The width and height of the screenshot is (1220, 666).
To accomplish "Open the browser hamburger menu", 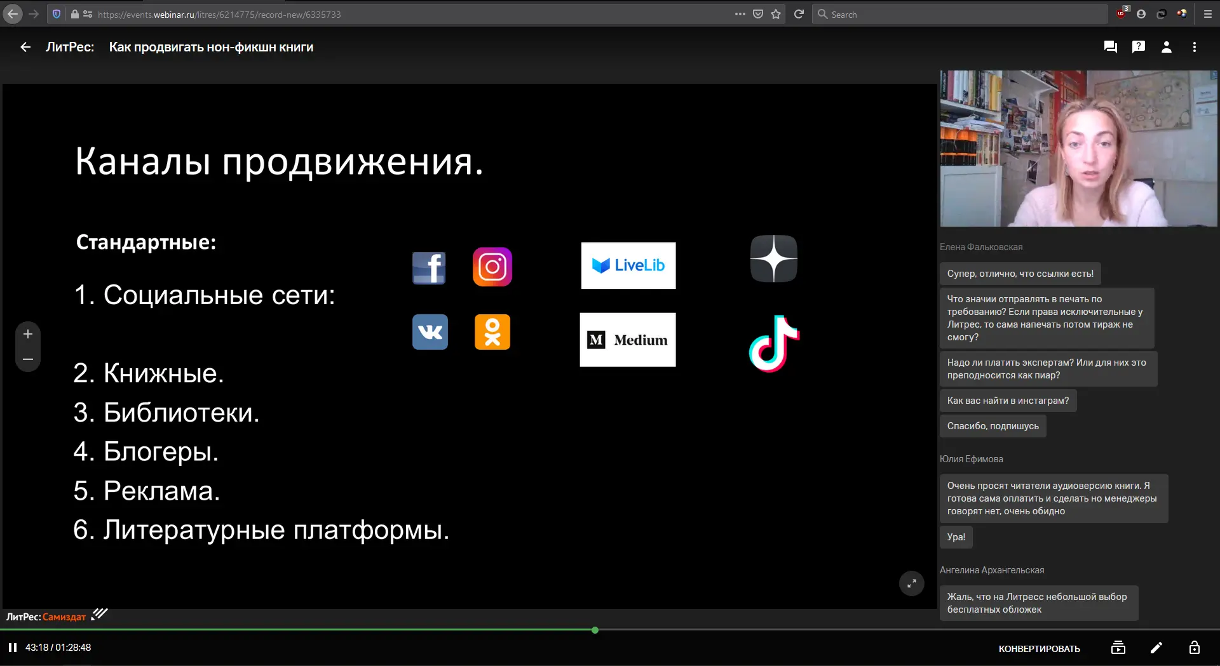I will [x=1207, y=14].
